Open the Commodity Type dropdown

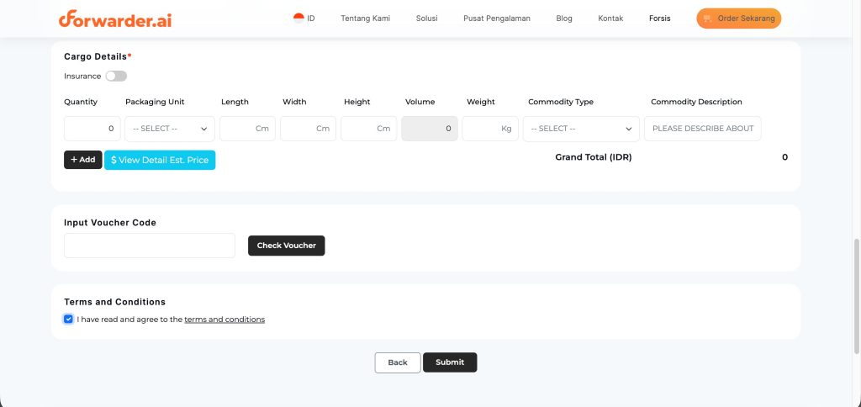(x=581, y=129)
